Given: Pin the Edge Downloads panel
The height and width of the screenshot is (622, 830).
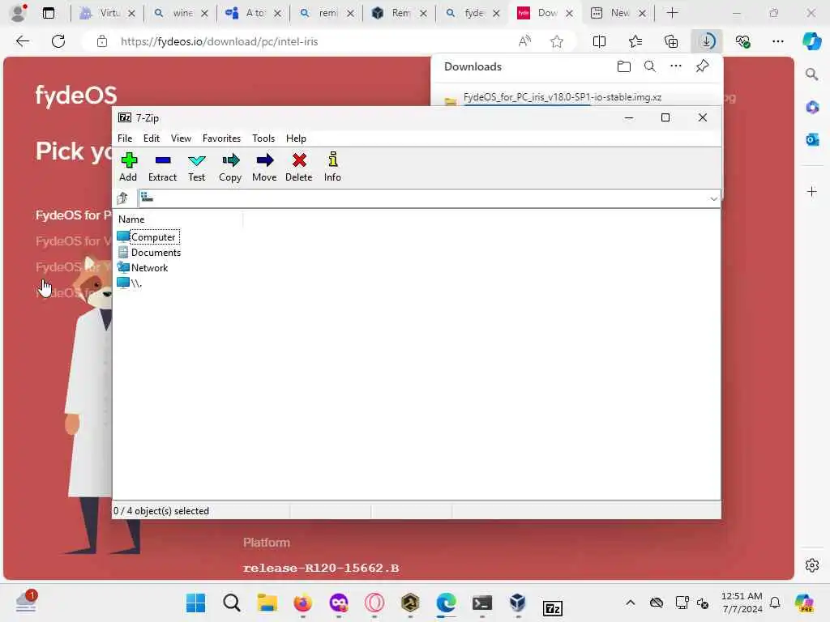Looking at the screenshot, I should [x=703, y=66].
